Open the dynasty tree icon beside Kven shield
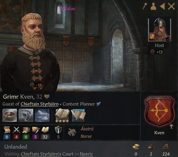The width and height of the screenshot is (178, 157). pyautogui.click(x=171, y=126)
